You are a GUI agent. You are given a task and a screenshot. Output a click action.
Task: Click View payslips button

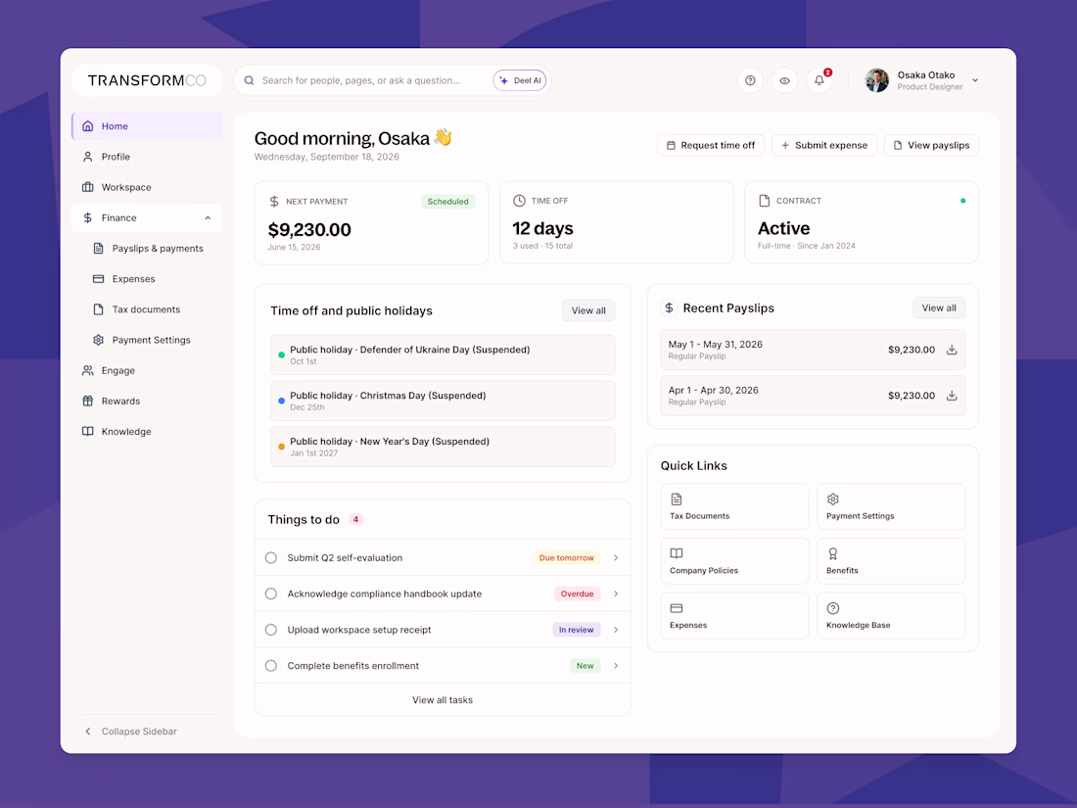(931, 146)
